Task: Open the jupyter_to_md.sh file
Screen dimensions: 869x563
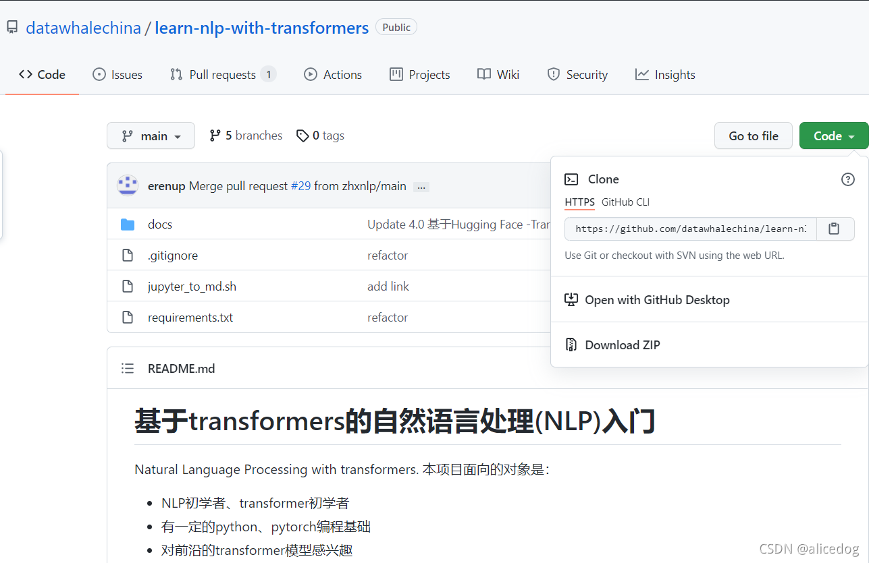Action: coord(192,287)
